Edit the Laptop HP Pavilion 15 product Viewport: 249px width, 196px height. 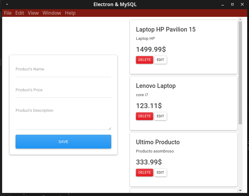tap(160, 60)
